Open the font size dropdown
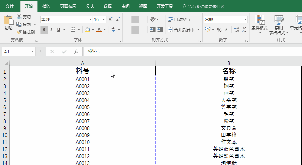The width and height of the screenshot is (302, 165). (104, 19)
